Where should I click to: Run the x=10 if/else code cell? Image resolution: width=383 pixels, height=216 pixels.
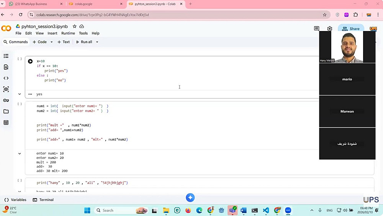point(30,61)
